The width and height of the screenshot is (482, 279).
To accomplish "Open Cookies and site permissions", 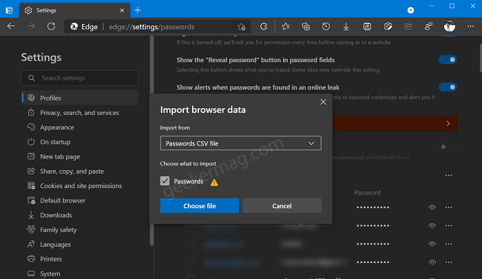I will (80, 186).
